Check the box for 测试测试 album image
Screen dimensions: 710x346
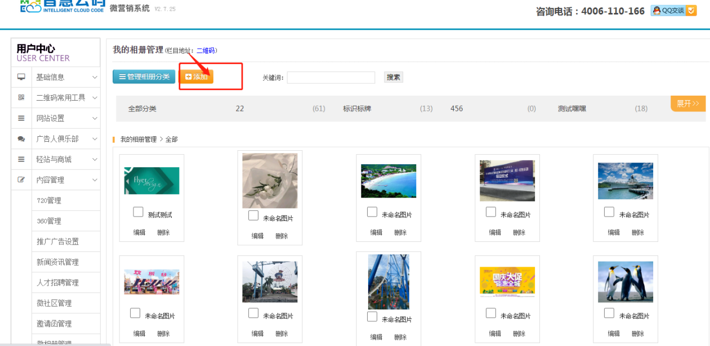click(x=138, y=212)
